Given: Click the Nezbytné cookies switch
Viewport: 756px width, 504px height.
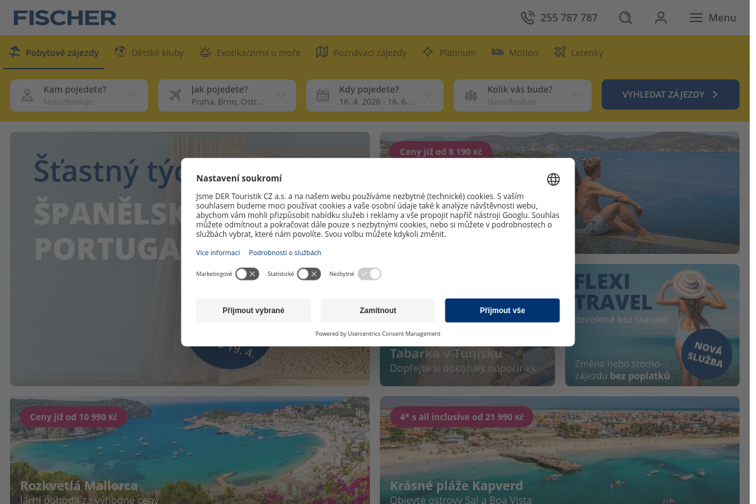Looking at the screenshot, I should [369, 274].
